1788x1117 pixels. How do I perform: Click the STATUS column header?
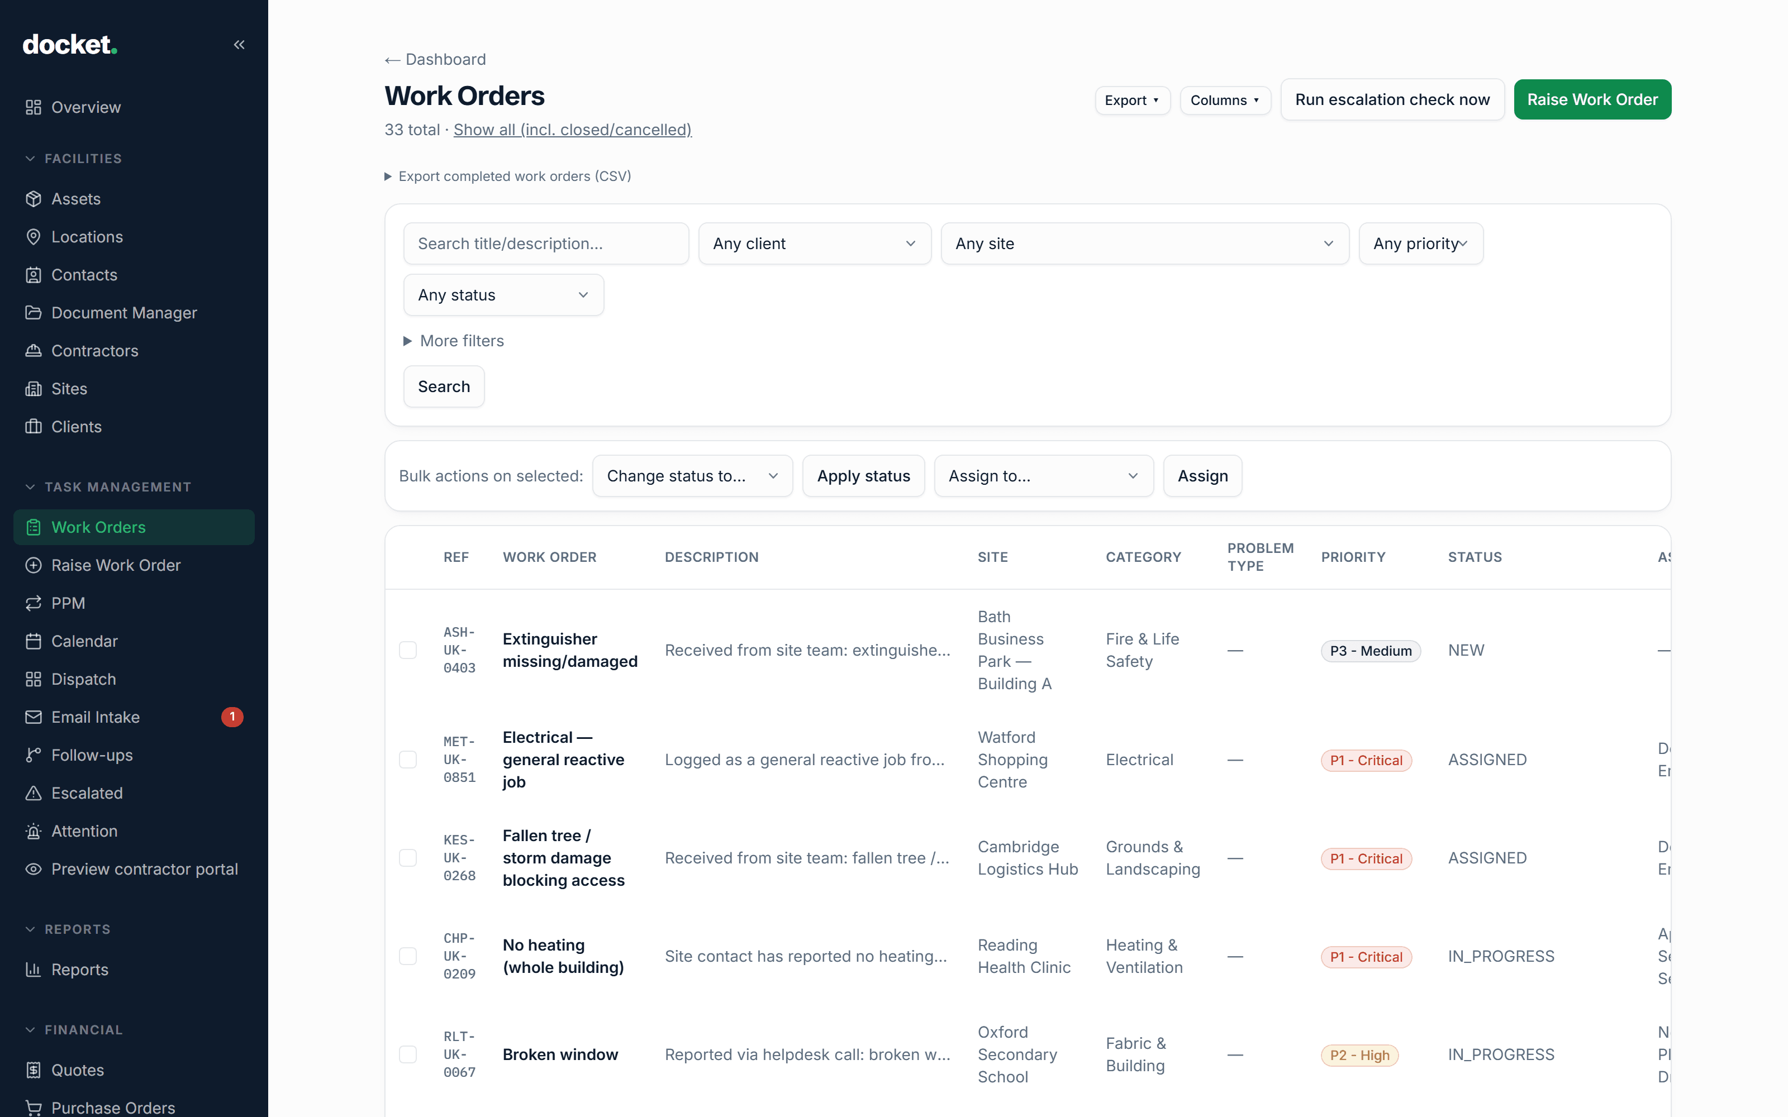click(x=1475, y=557)
